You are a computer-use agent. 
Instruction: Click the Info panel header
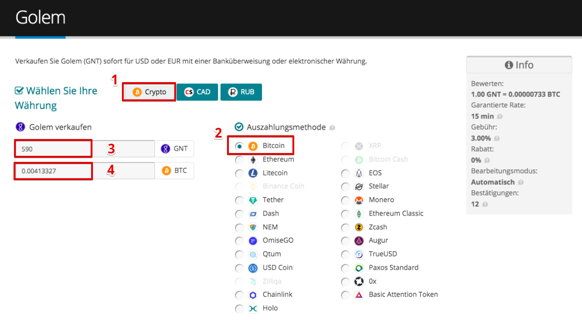pyautogui.click(x=519, y=65)
